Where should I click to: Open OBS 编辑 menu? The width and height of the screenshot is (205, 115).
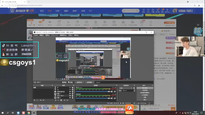[42, 35]
